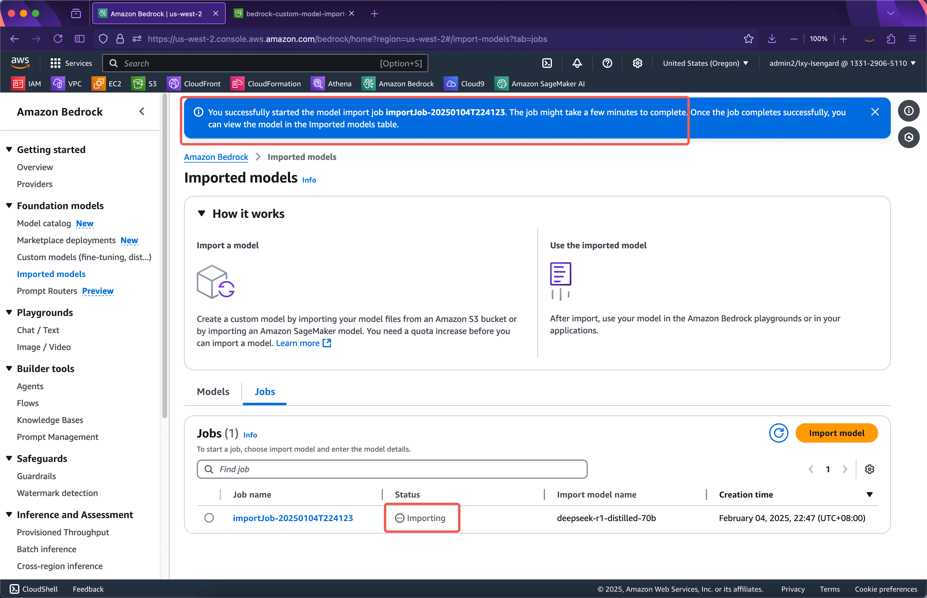Open the IAM console shortcut
This screenshot has height=598, width=927.
(27, 83)
